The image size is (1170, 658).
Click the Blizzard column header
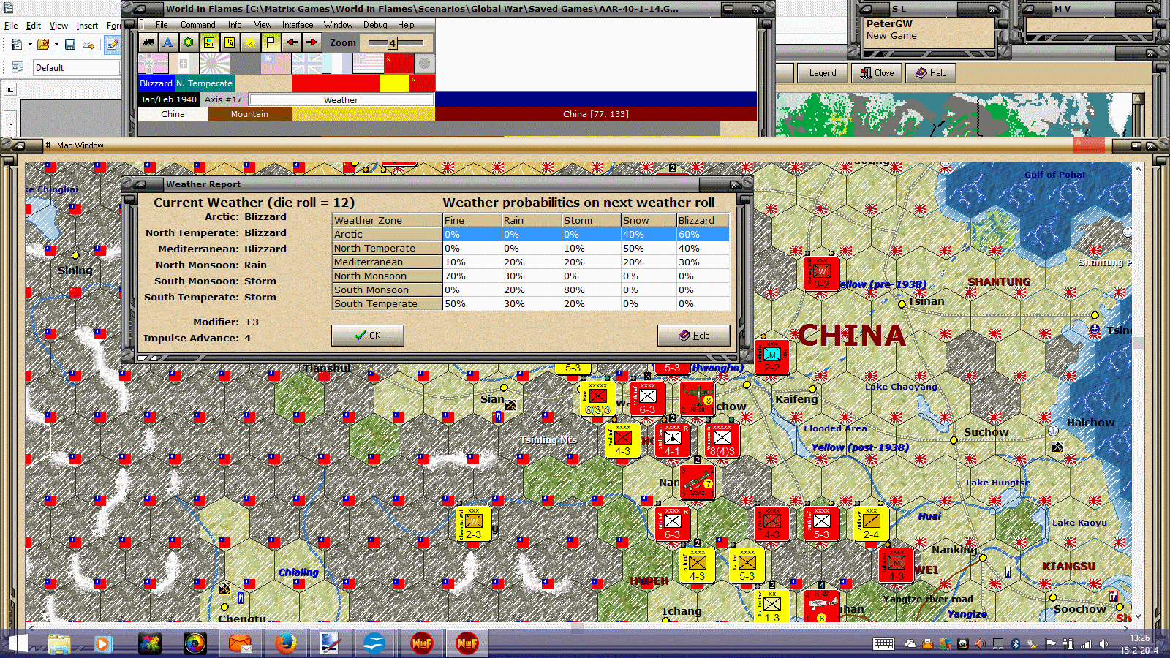(703, 220)
